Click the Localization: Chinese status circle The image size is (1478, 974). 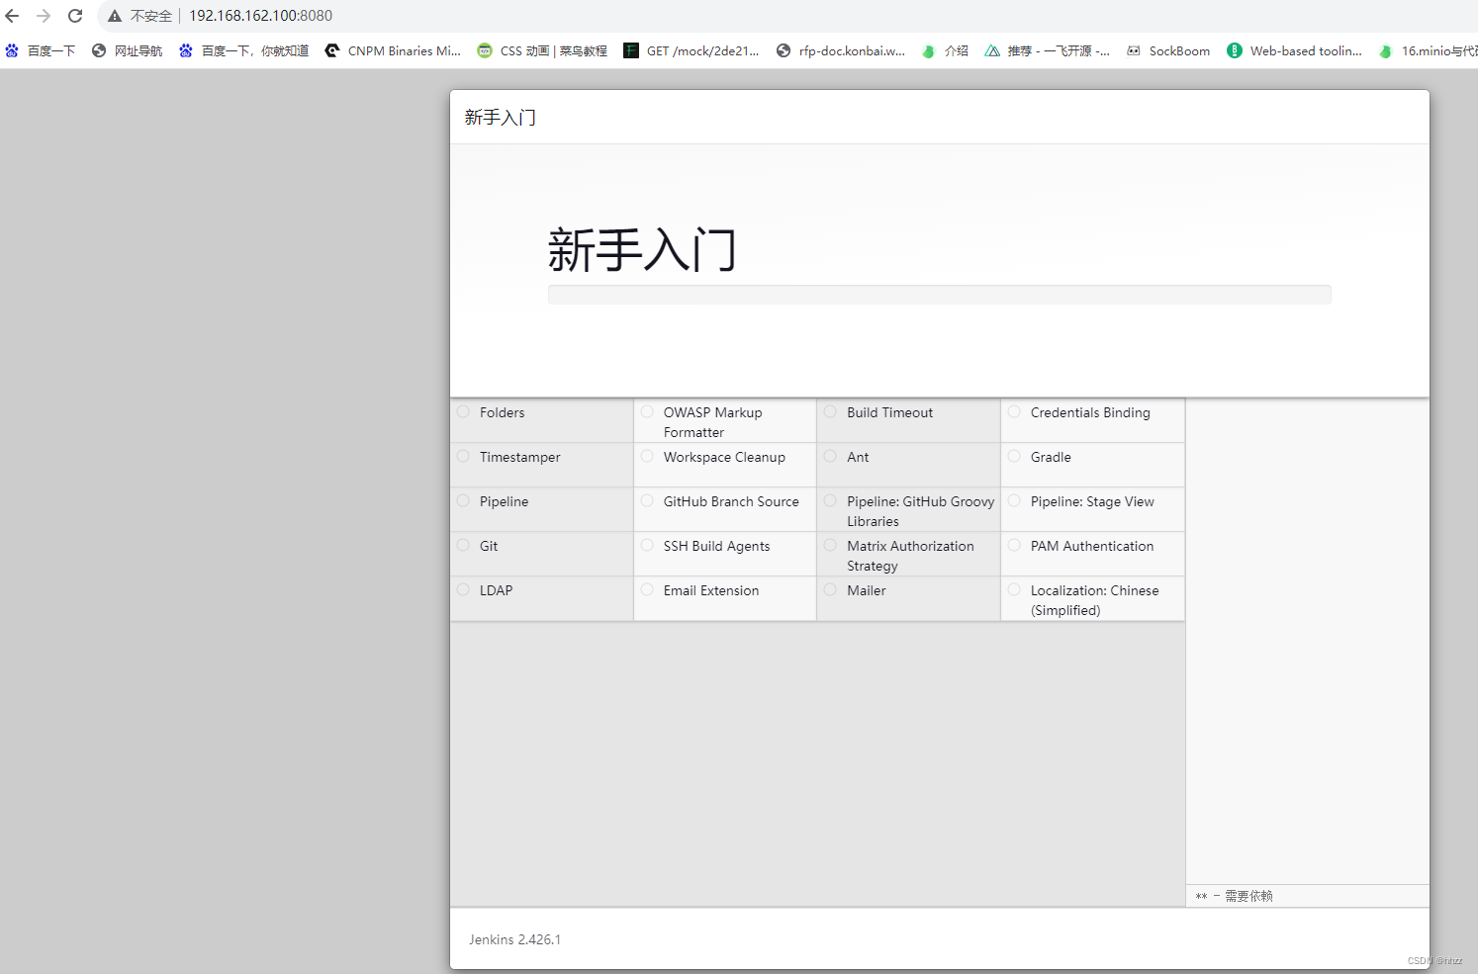(x=1014, y=589)
